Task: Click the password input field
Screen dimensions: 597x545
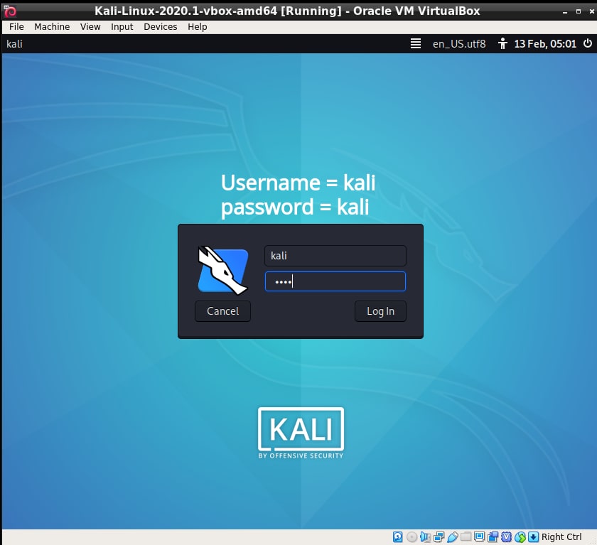Action: [335, 281]
